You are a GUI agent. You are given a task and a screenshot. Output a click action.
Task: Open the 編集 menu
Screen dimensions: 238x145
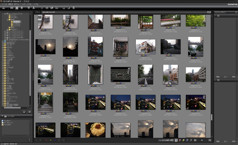[x=10, y=4]
